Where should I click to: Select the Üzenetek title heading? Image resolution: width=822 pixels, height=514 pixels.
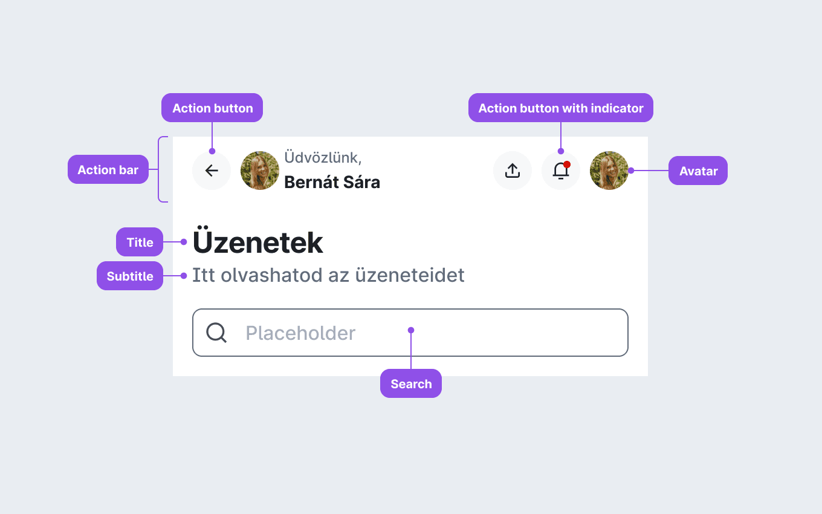(257, 242)
